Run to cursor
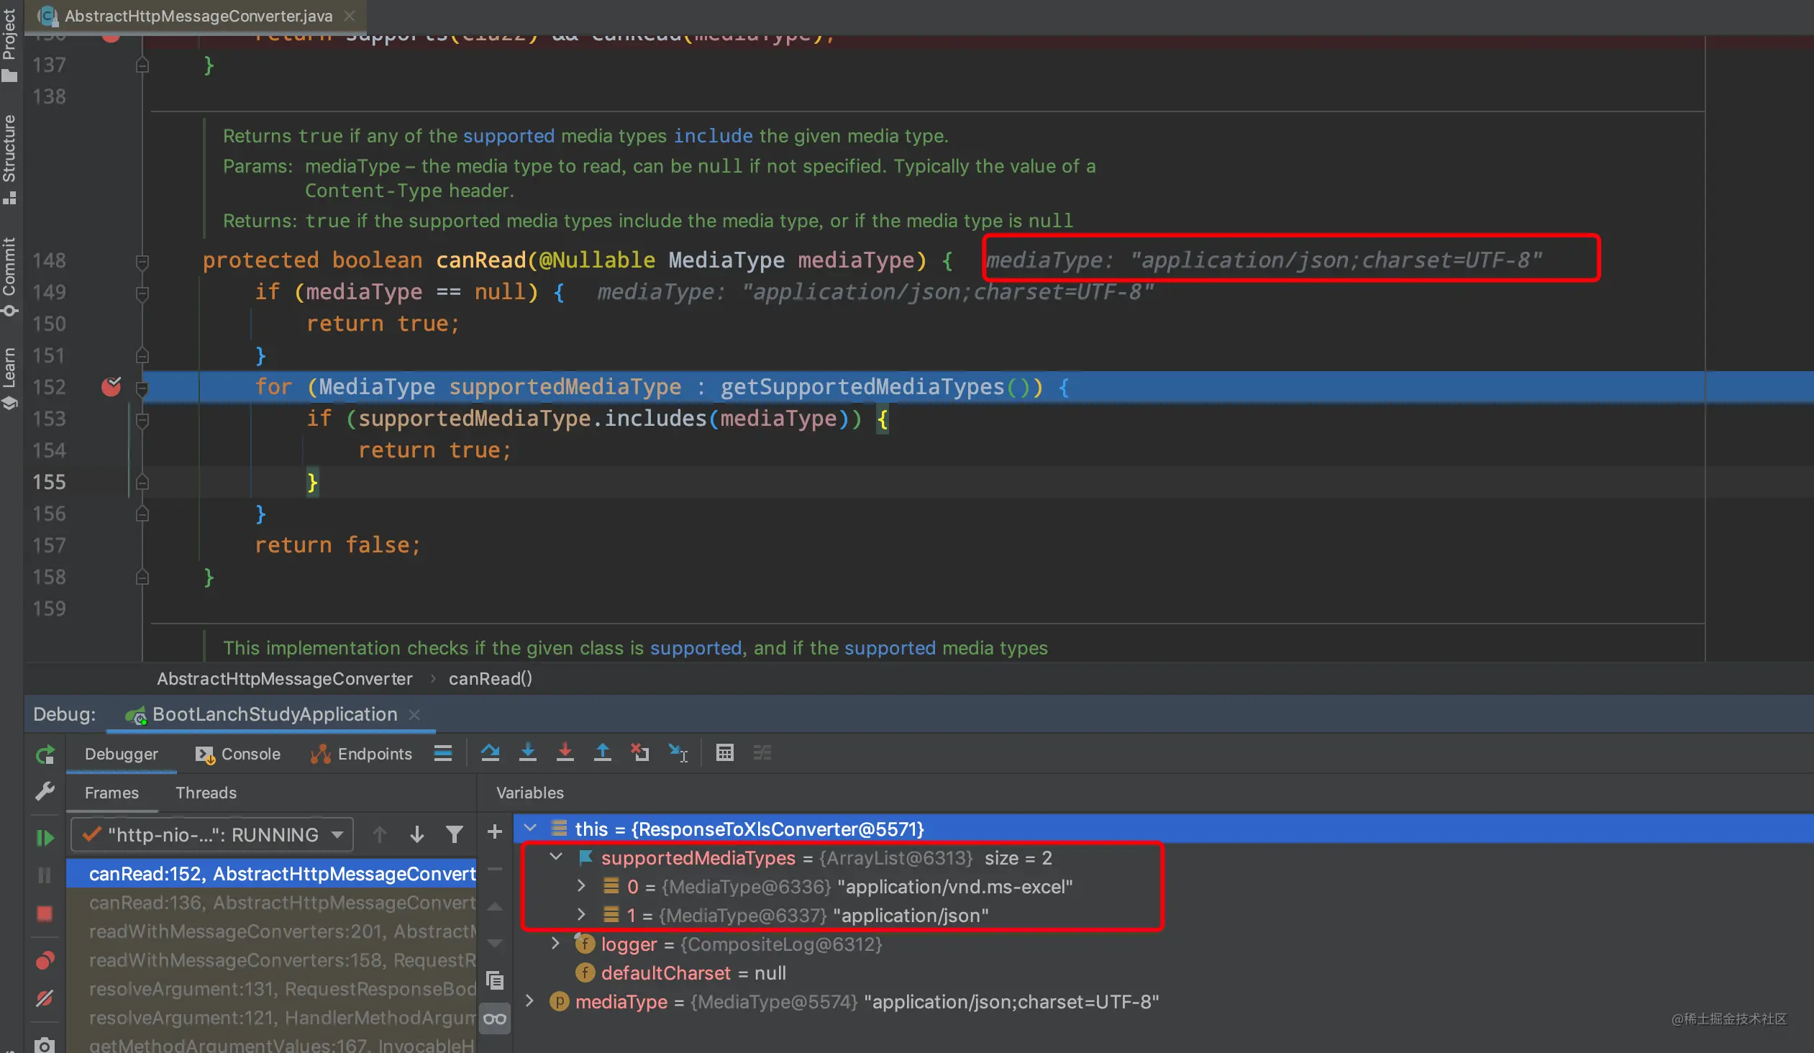Image resolution: width=1814 pixels, height=1053 pixels. 678,753
